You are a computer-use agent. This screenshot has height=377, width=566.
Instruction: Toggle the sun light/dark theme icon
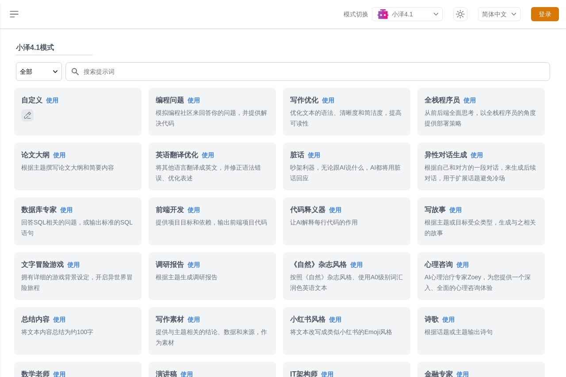pos(460,14)
